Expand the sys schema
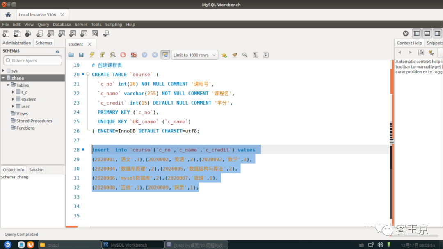Viewport: 443px width, 249px height. pos(3,71)
